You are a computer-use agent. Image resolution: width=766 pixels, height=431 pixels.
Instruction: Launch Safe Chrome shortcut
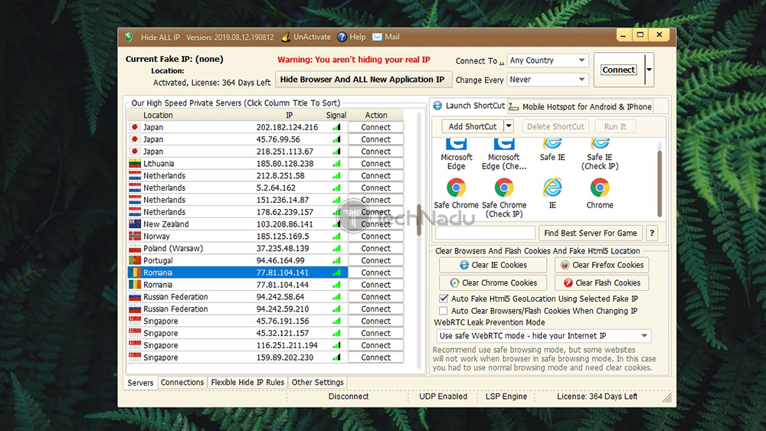(x=456, y=194)
